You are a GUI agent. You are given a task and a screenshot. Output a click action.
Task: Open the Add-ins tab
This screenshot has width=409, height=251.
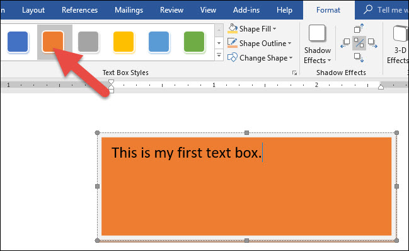[246, 10]
